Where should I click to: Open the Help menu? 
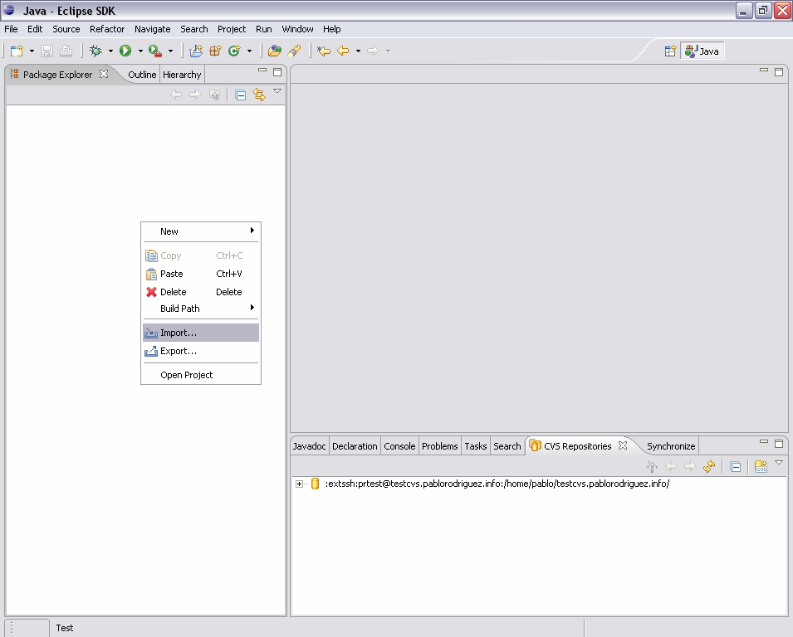click(332, 29)
